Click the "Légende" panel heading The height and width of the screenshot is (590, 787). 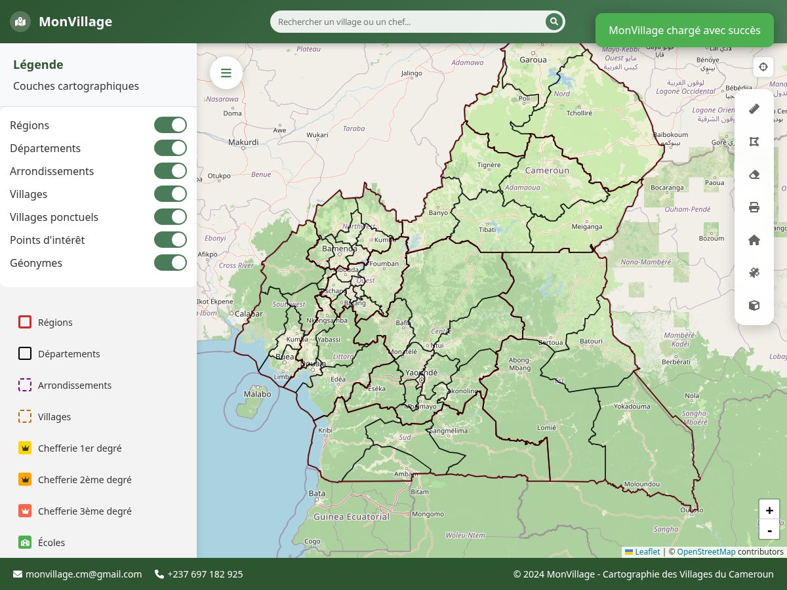pyautogui.click(x=38, y=64)
